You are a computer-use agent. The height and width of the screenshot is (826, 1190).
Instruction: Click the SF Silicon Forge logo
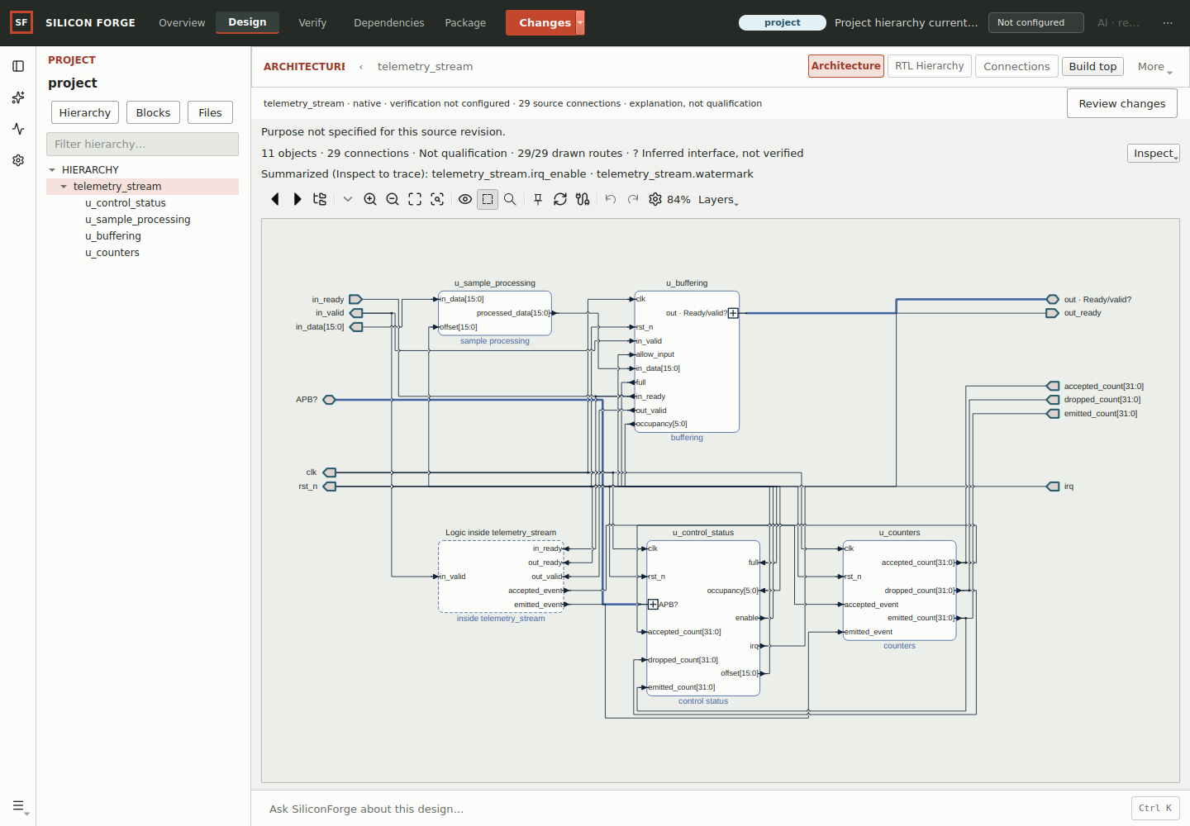(21, 22)
